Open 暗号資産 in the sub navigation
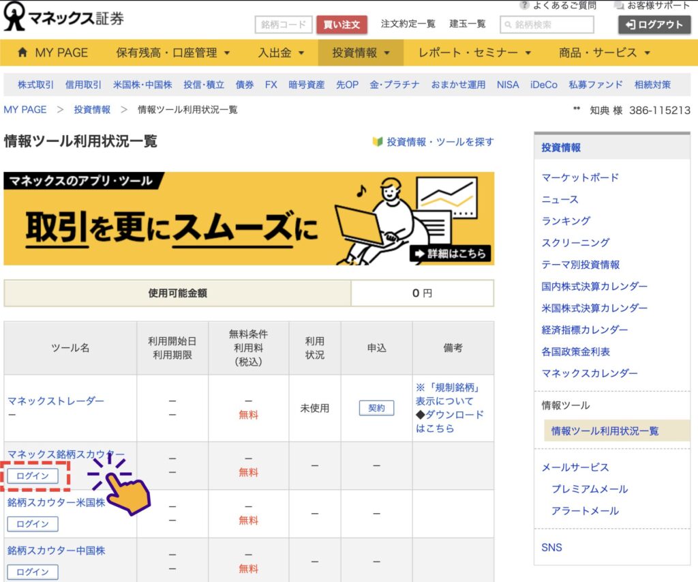Image resolution: width=698 pixels, height=582 pixels. point(307,85)
